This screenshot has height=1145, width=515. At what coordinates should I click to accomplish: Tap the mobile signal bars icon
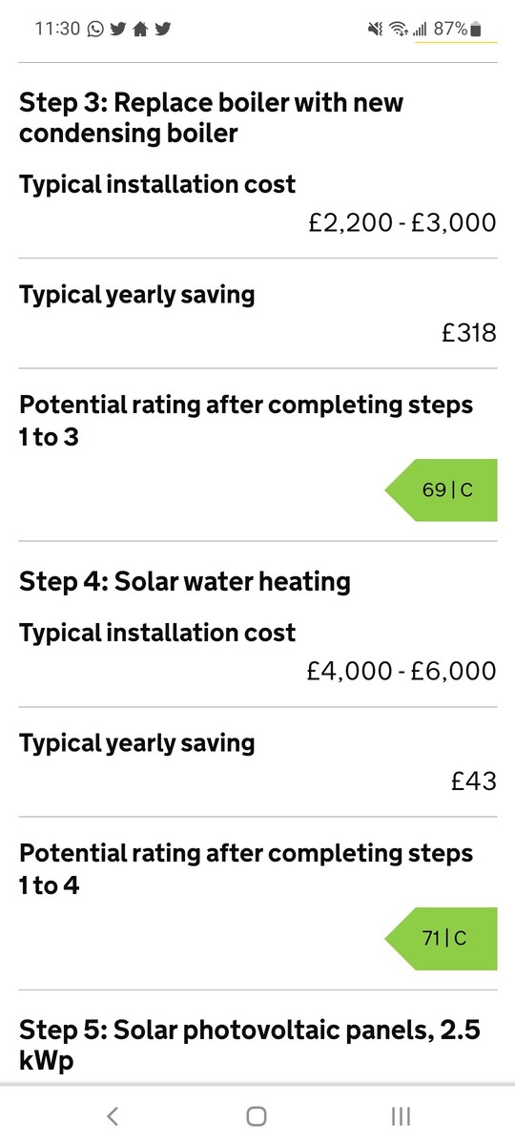[x=420, y=30]
